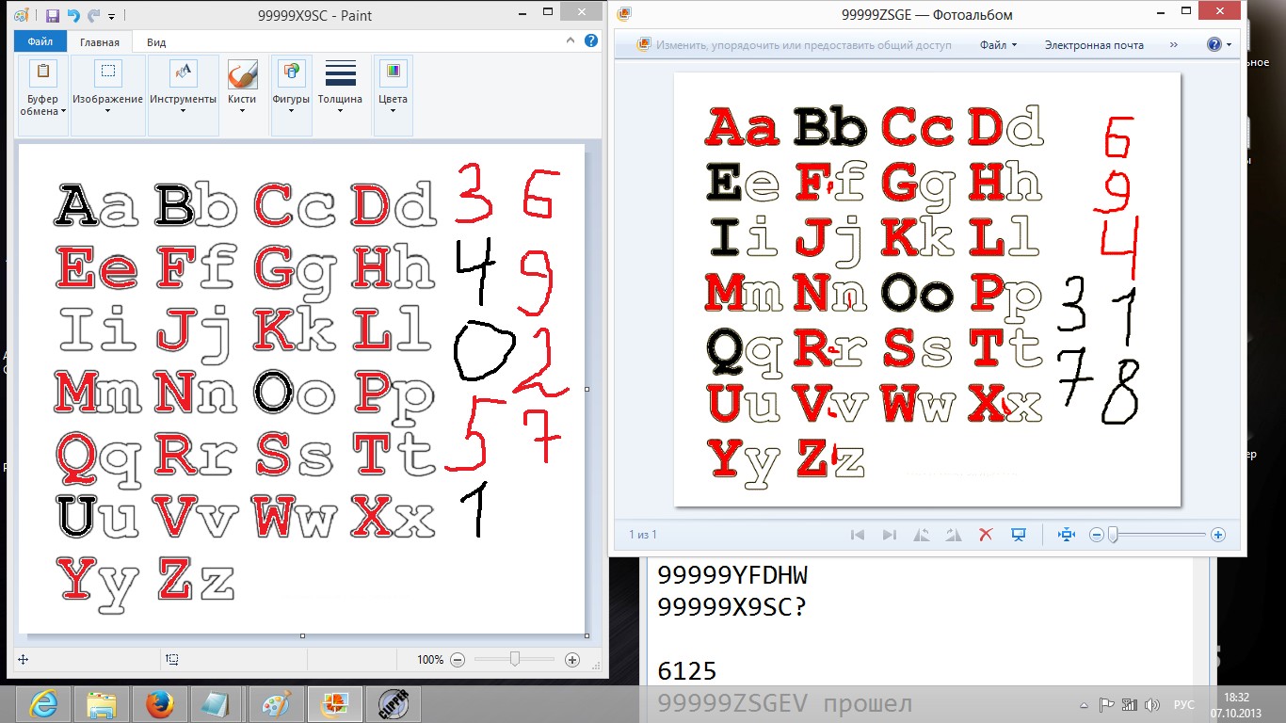Click the РУС language indicator
Screen dimensions: 1286x723
click(1183, 704)
